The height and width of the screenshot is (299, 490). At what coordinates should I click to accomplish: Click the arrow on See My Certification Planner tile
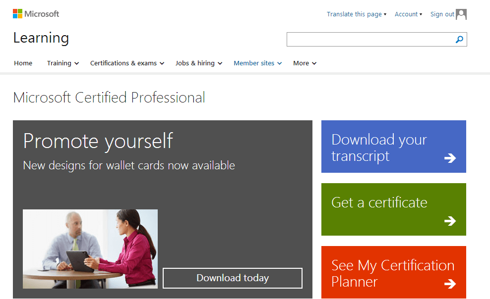pyautogui.click(x=450, y=284)
